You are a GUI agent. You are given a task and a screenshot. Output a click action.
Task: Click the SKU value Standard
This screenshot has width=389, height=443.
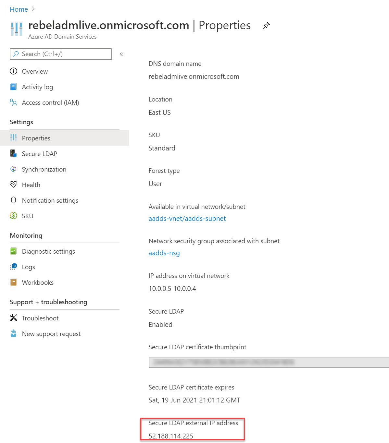(x=162, y=148)
